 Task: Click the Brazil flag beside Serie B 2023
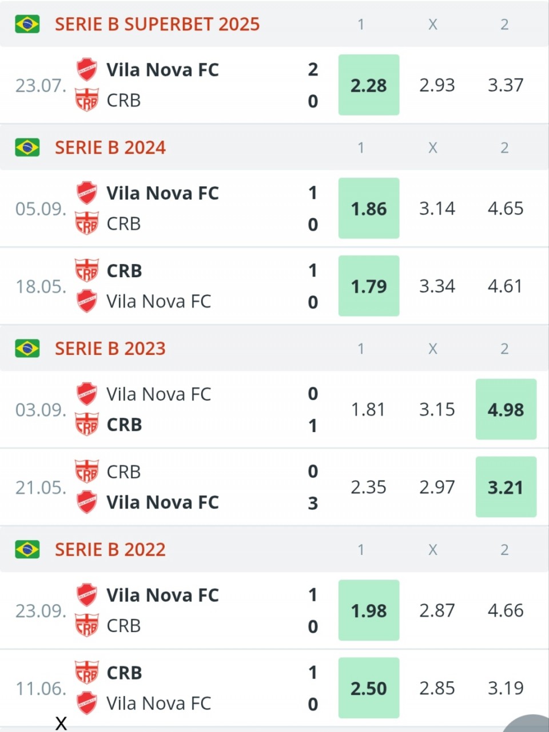pyautogui.click(x=27, y=349)
